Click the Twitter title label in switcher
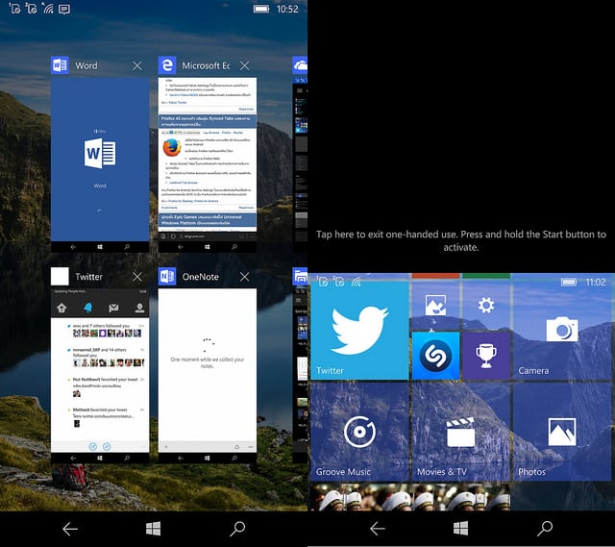Viewport: 615px width, 547px height. 88,277
